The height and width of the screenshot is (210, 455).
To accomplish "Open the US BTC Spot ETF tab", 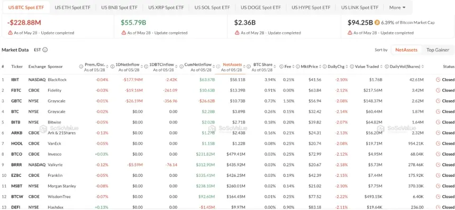I will (26, 7).
